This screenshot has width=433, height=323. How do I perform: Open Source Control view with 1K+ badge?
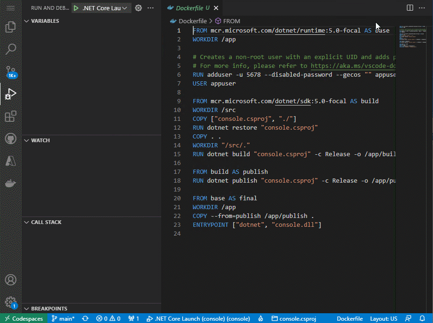point(11,72)
